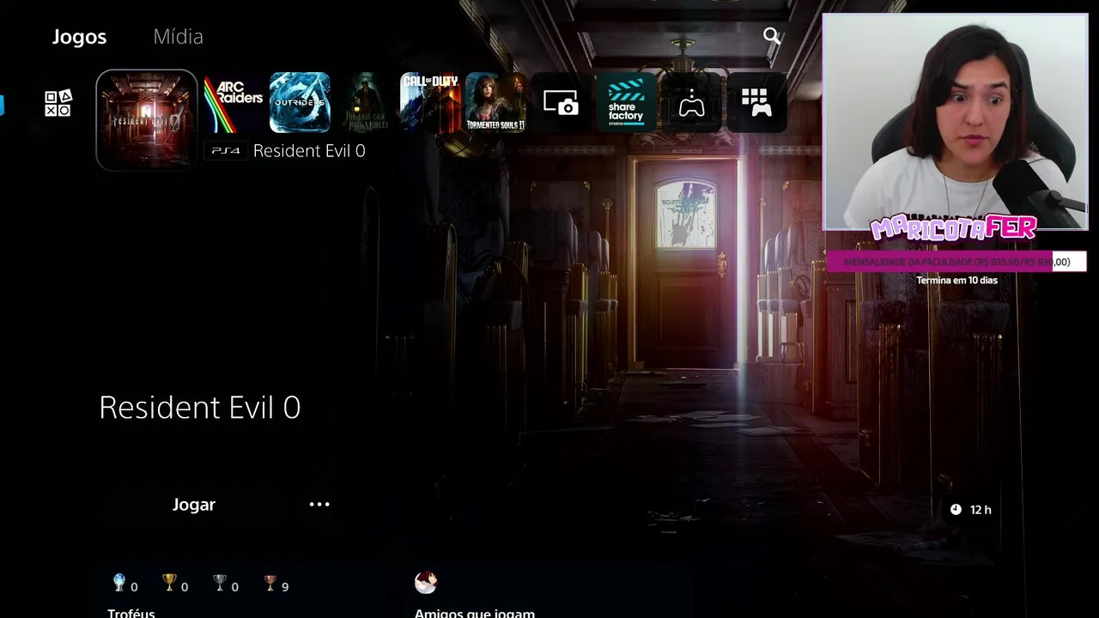Image resolution: width=1099 pixels, height=618 pixels.
Task: Select the gold trophy count icon
Action: (169, 584)
